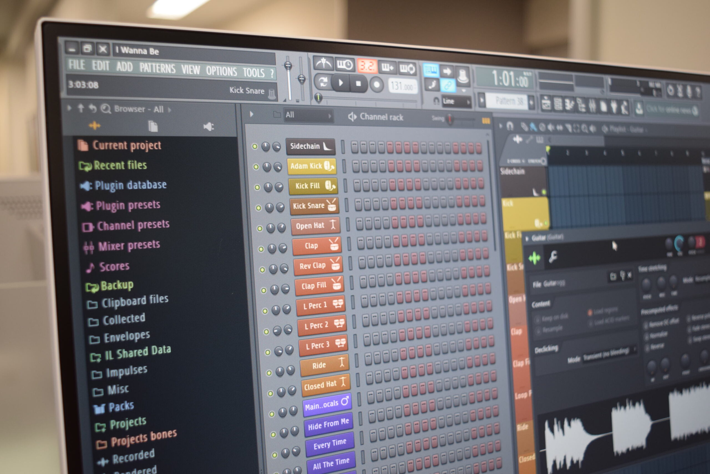The width and height of the screenshot is (710, 474).
Task: Open the FILE menu
Action: point(77,65)
